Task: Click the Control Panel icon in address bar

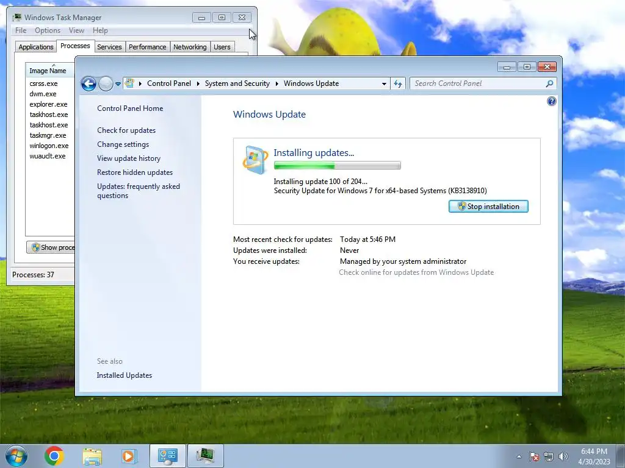Action: tap(129, 83)
